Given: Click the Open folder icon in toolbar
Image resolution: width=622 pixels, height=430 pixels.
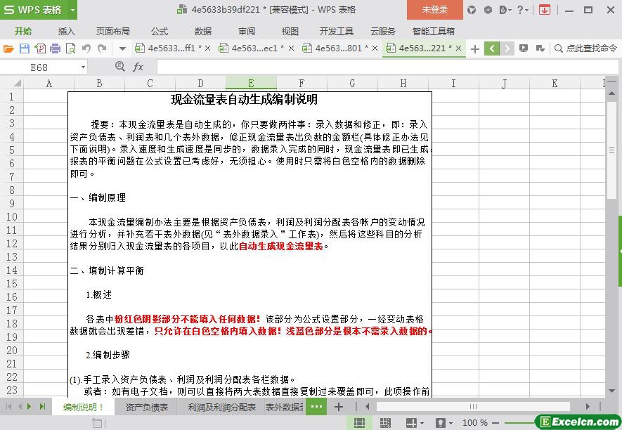Looking at the screenshot, I should [8, 48].
